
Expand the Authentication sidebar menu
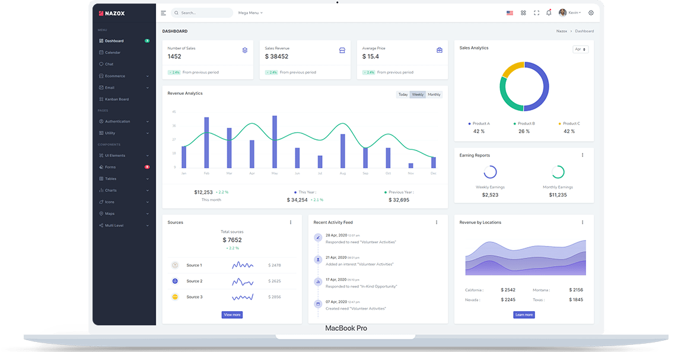point(124,121)
